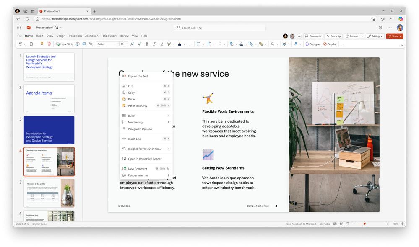The height and width of the screenshot is (247, 419).
Task: Switch to Slide Sorter view icon
Action: tap(342, 224)
